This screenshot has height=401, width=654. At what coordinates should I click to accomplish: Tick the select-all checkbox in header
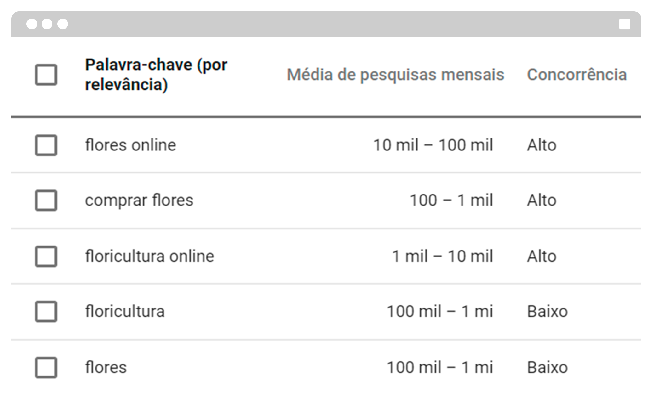(x=46, y=75)
